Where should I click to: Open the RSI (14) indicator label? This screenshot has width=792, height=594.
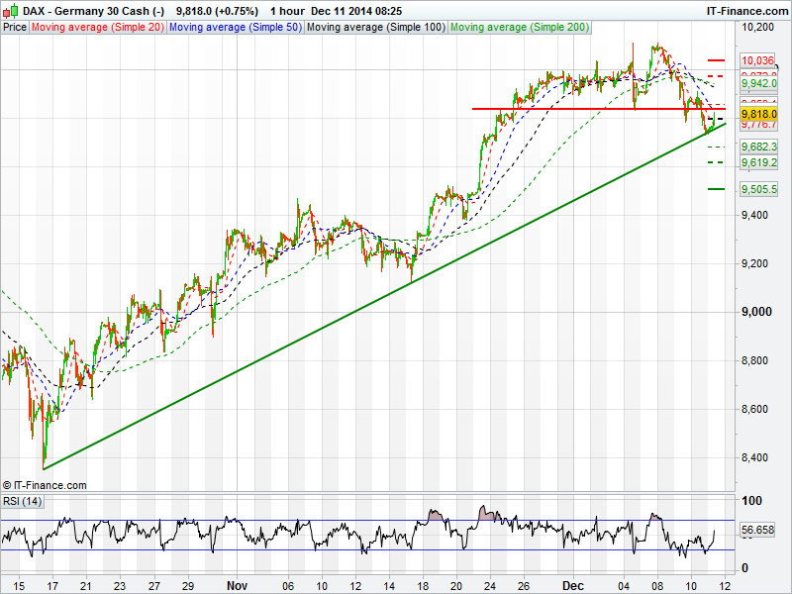pos(22,501)
